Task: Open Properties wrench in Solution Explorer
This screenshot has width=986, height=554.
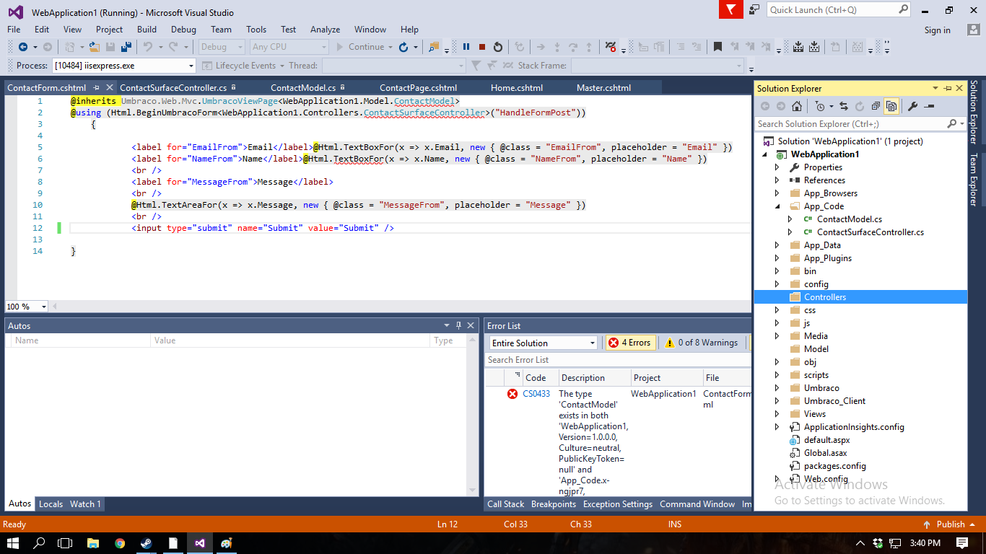Action: (x=912, y=106)
